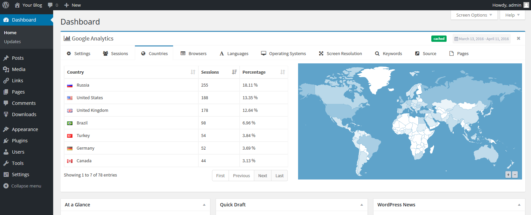This screenshot has height=215, width=531.
Task: Switch to the Operating Systems tab
Action: 283,53
